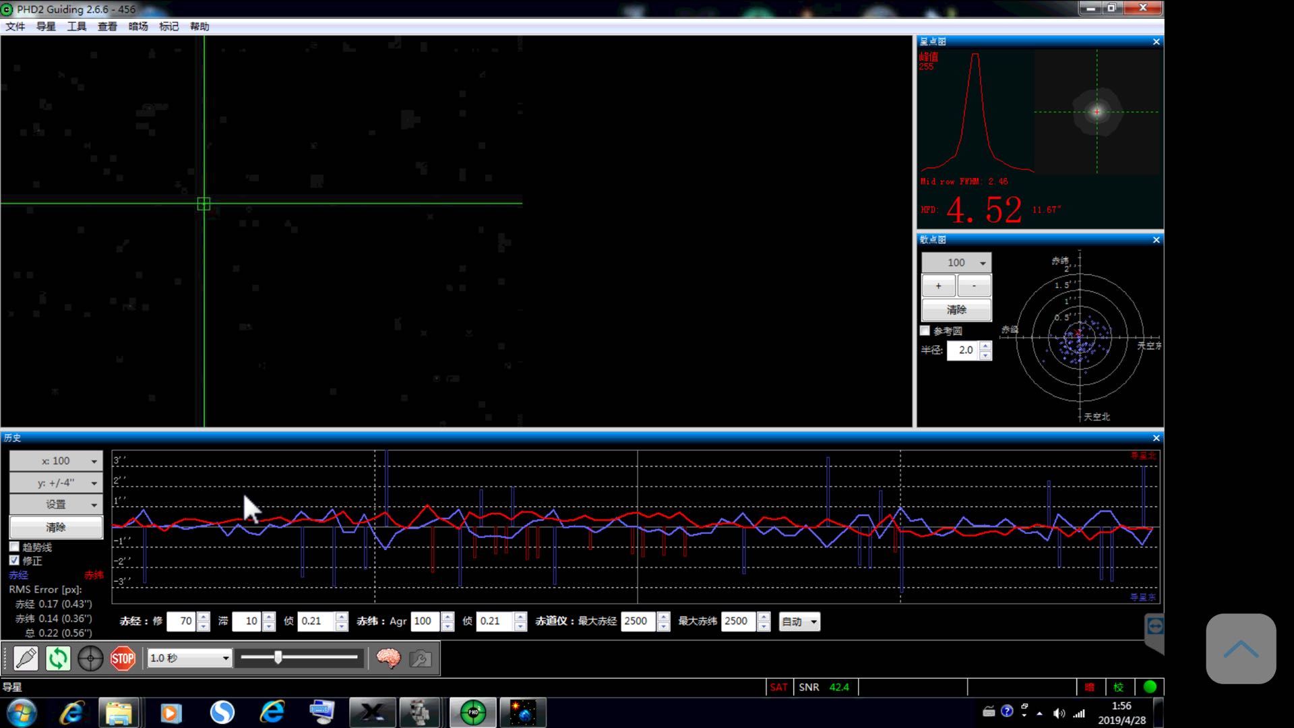Begin guiding with the crosshair target icon
This screenshot has width=1294, height=728.
(90, 658)
